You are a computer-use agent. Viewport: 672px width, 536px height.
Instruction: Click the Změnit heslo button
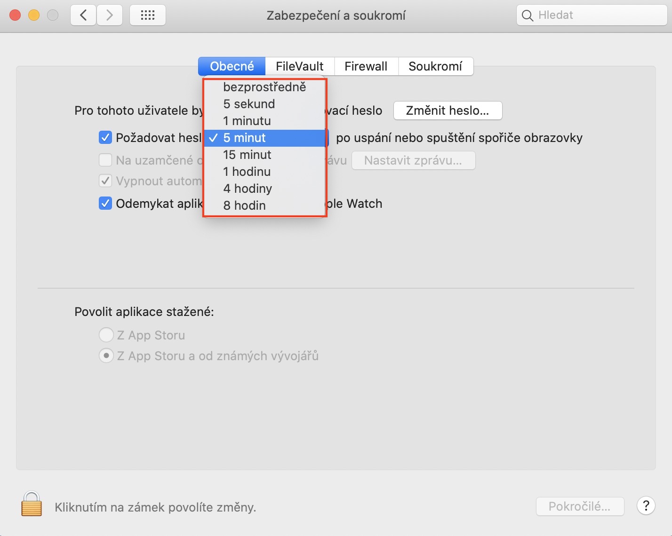point(448,110)
